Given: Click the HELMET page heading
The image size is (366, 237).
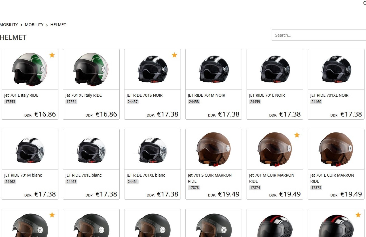Looking at the screenshot, I should coord(13,37).
